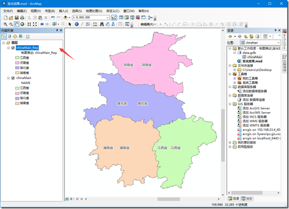Open the Editor toolbar icon
The image size is (289, 209).
click(x=114, y=18)
